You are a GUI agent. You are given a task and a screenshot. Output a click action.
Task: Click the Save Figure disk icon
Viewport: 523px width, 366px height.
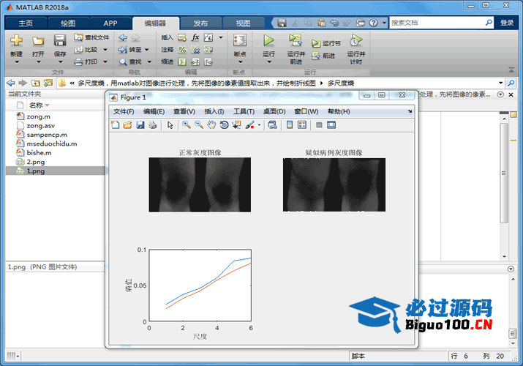140,125
